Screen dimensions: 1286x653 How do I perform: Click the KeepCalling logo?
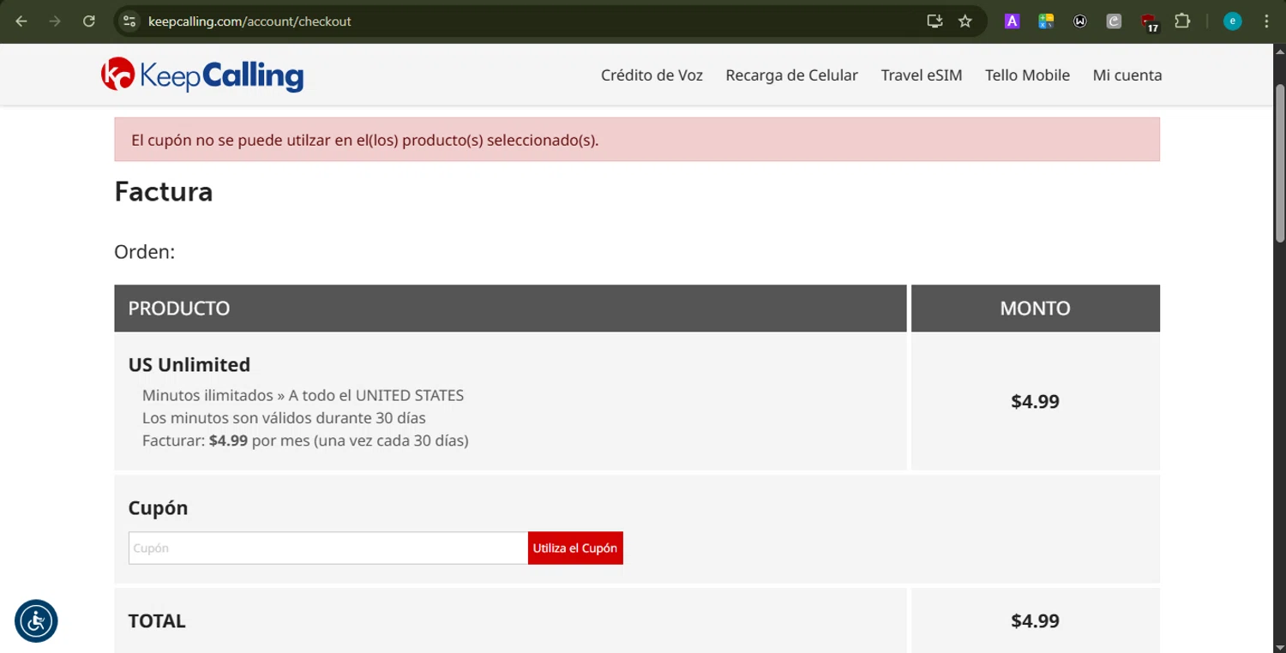[202, 75]
